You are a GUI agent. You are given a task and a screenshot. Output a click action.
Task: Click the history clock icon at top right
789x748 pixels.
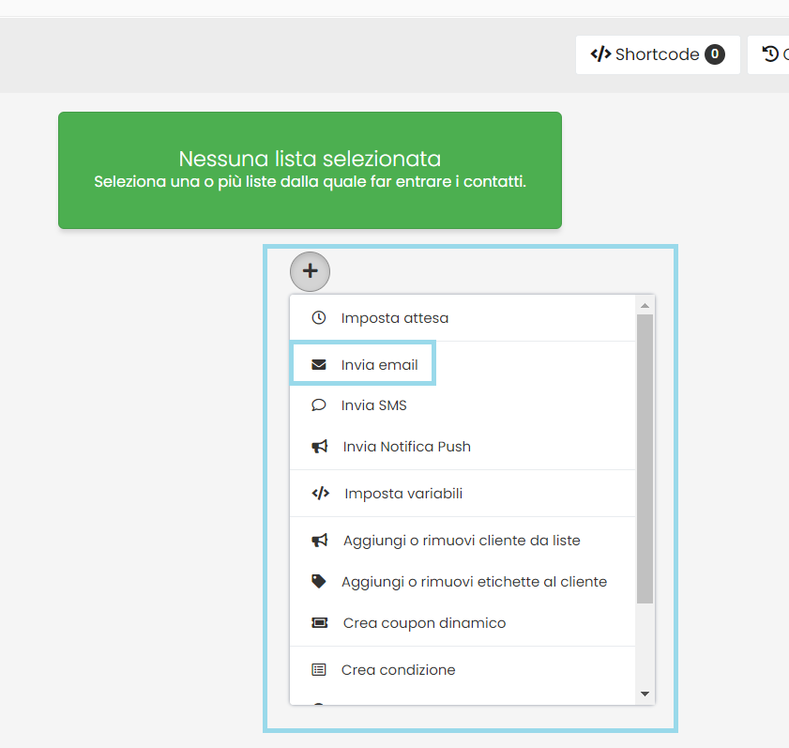[x=770, y=54]
